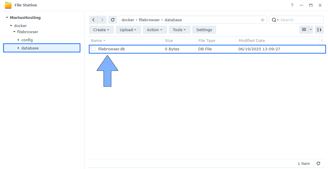Go back with the left navigation arrow

[x=93, y=20]
